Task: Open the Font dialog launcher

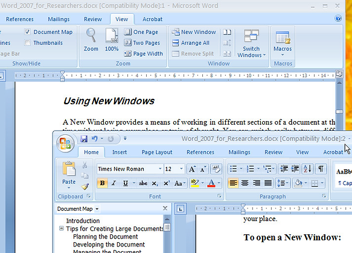Action: [219, 196]
